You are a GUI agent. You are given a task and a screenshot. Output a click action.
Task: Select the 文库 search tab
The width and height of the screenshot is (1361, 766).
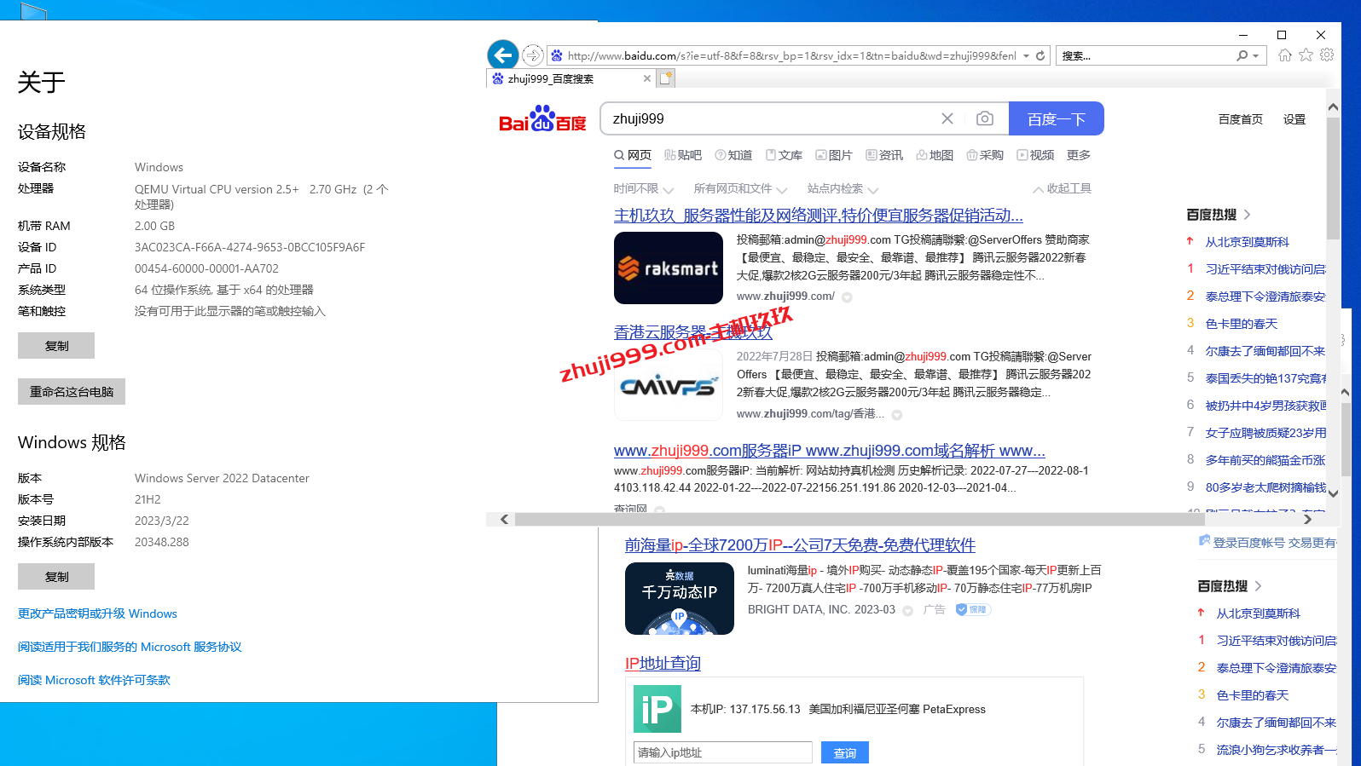tap(784, 155)
